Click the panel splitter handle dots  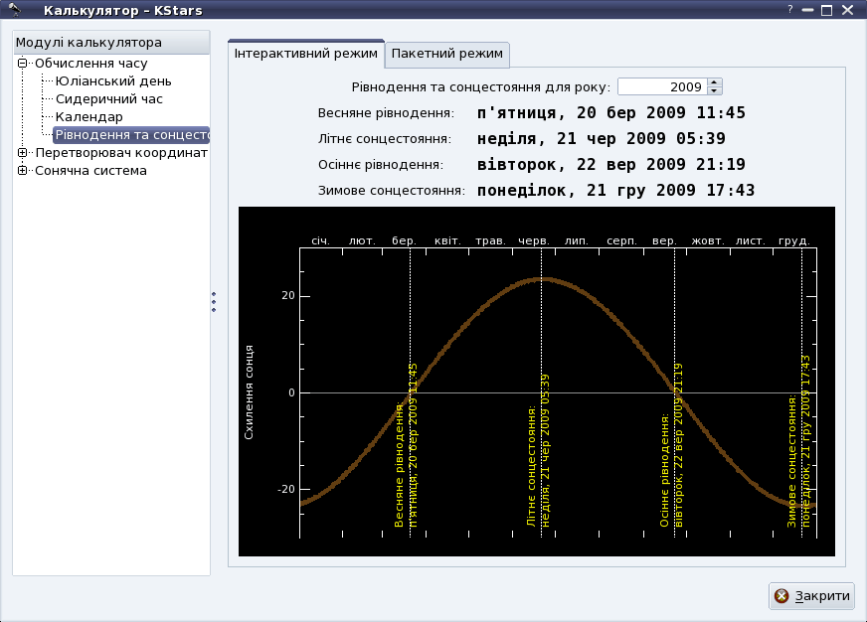(x=214, y=302)
